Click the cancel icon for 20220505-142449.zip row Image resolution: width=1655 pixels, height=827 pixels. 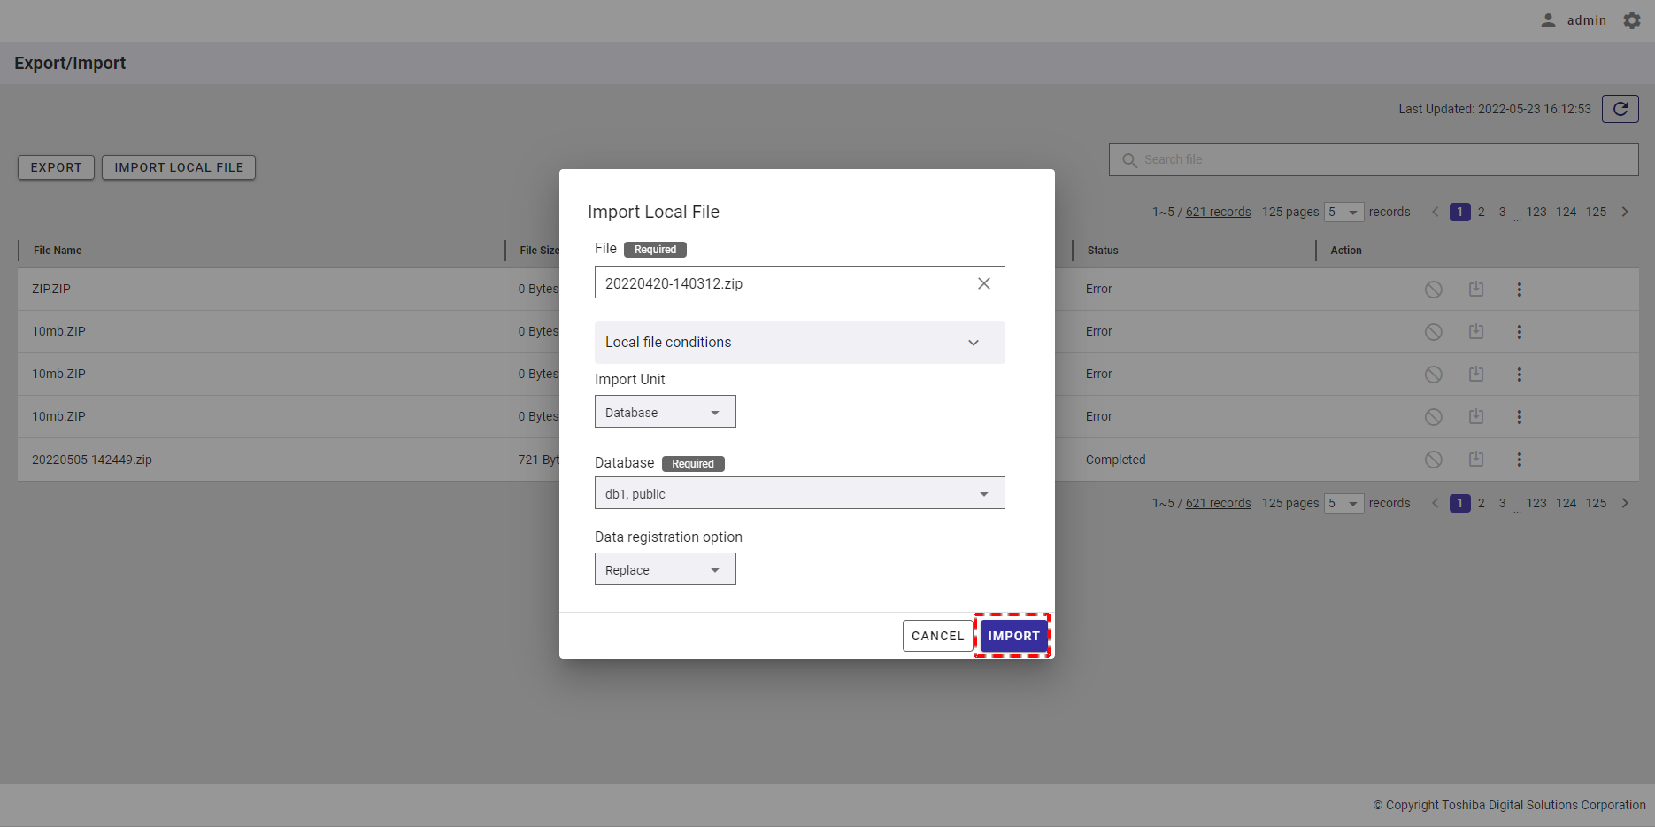1433,460
